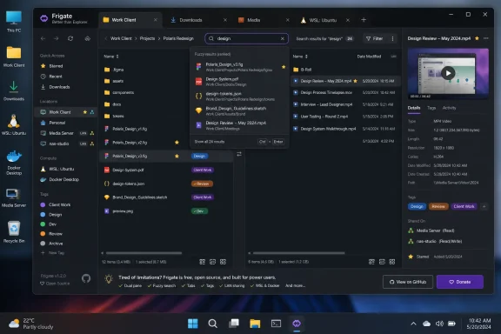The height and width of the screenshot is (334, 501).
Task: Toggle star on Polaris_Design_v2.fig
Action: click(x=177, y=143)
